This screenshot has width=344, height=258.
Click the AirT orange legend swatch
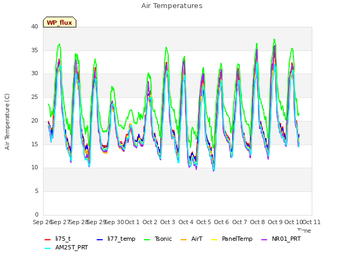(184, 240)
